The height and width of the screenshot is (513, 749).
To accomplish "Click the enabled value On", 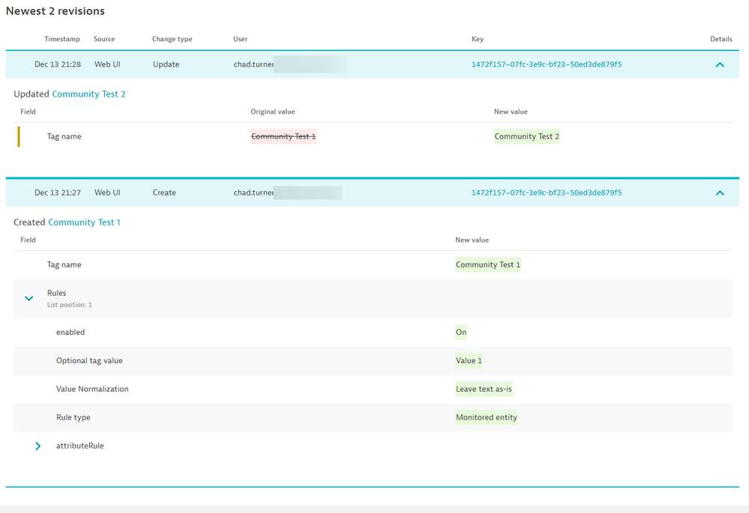I will point(460,333).
